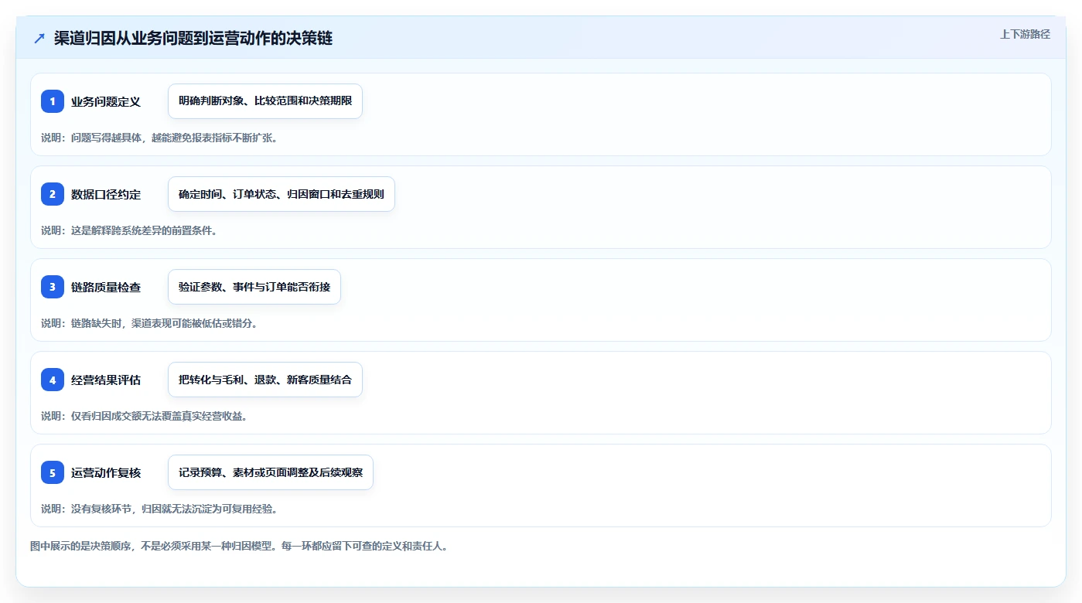Click the 业务问题定义 step label
This screenshot has height=603, width=1082.
click(106, 101)
